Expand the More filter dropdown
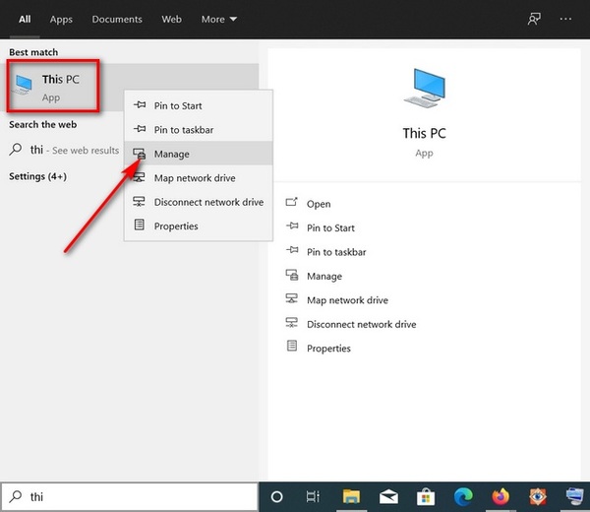The height and width of the screenshot is (512, 590). (x=219, y=20)
